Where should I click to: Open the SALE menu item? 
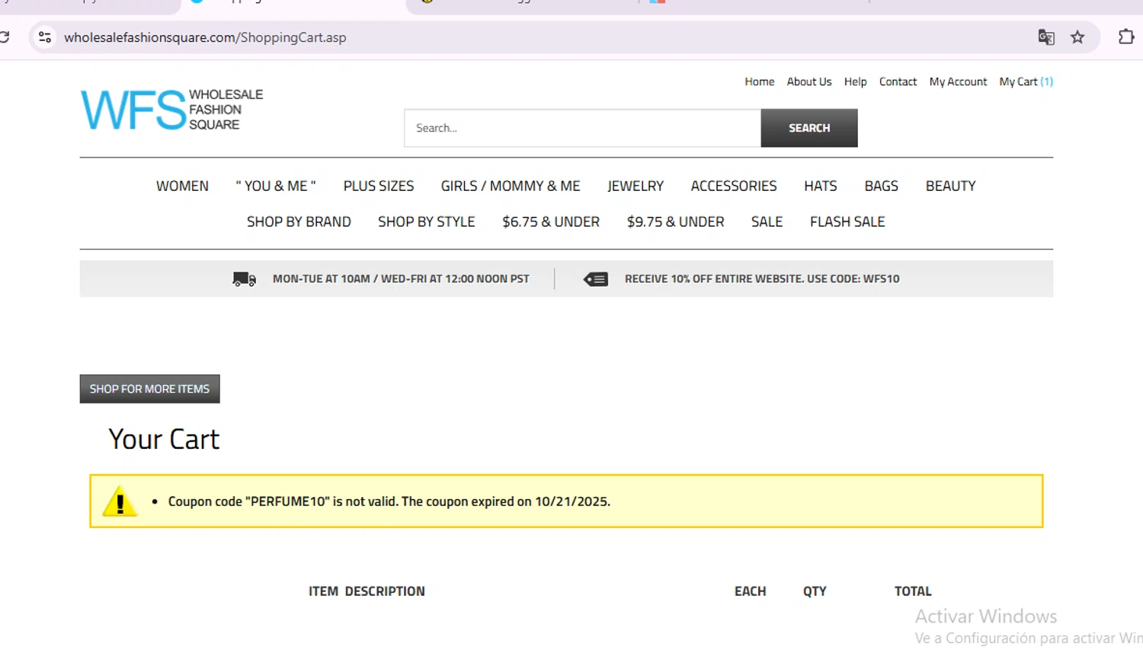coord(767,221)
